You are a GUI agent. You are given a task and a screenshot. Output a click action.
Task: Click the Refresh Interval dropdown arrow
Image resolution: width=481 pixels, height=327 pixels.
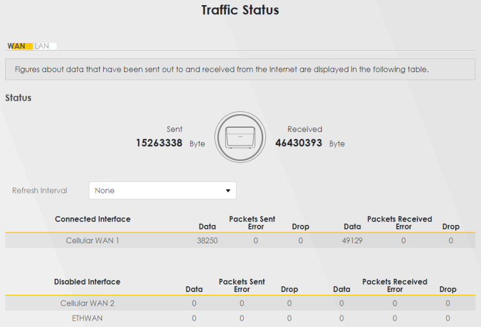pos(228,190)
